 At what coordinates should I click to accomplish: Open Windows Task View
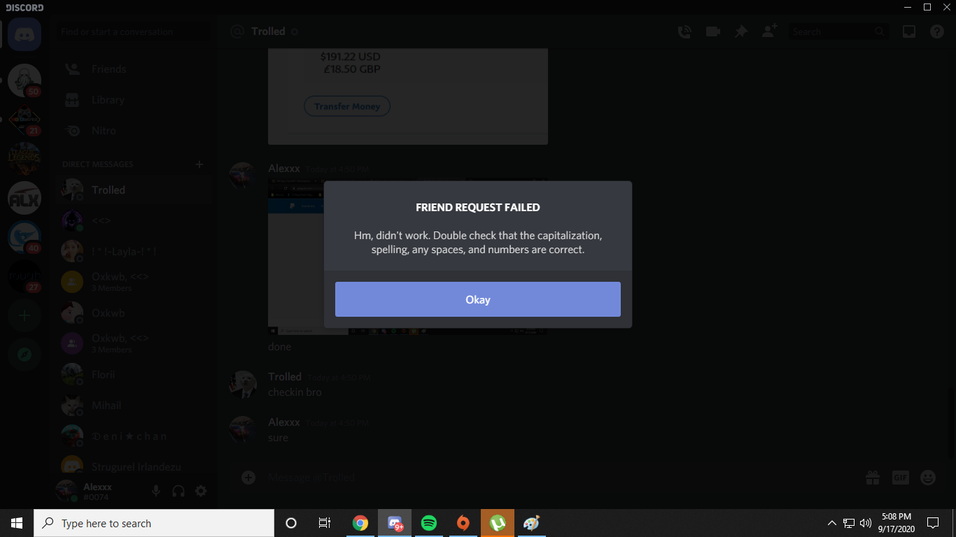click(325, 523)
